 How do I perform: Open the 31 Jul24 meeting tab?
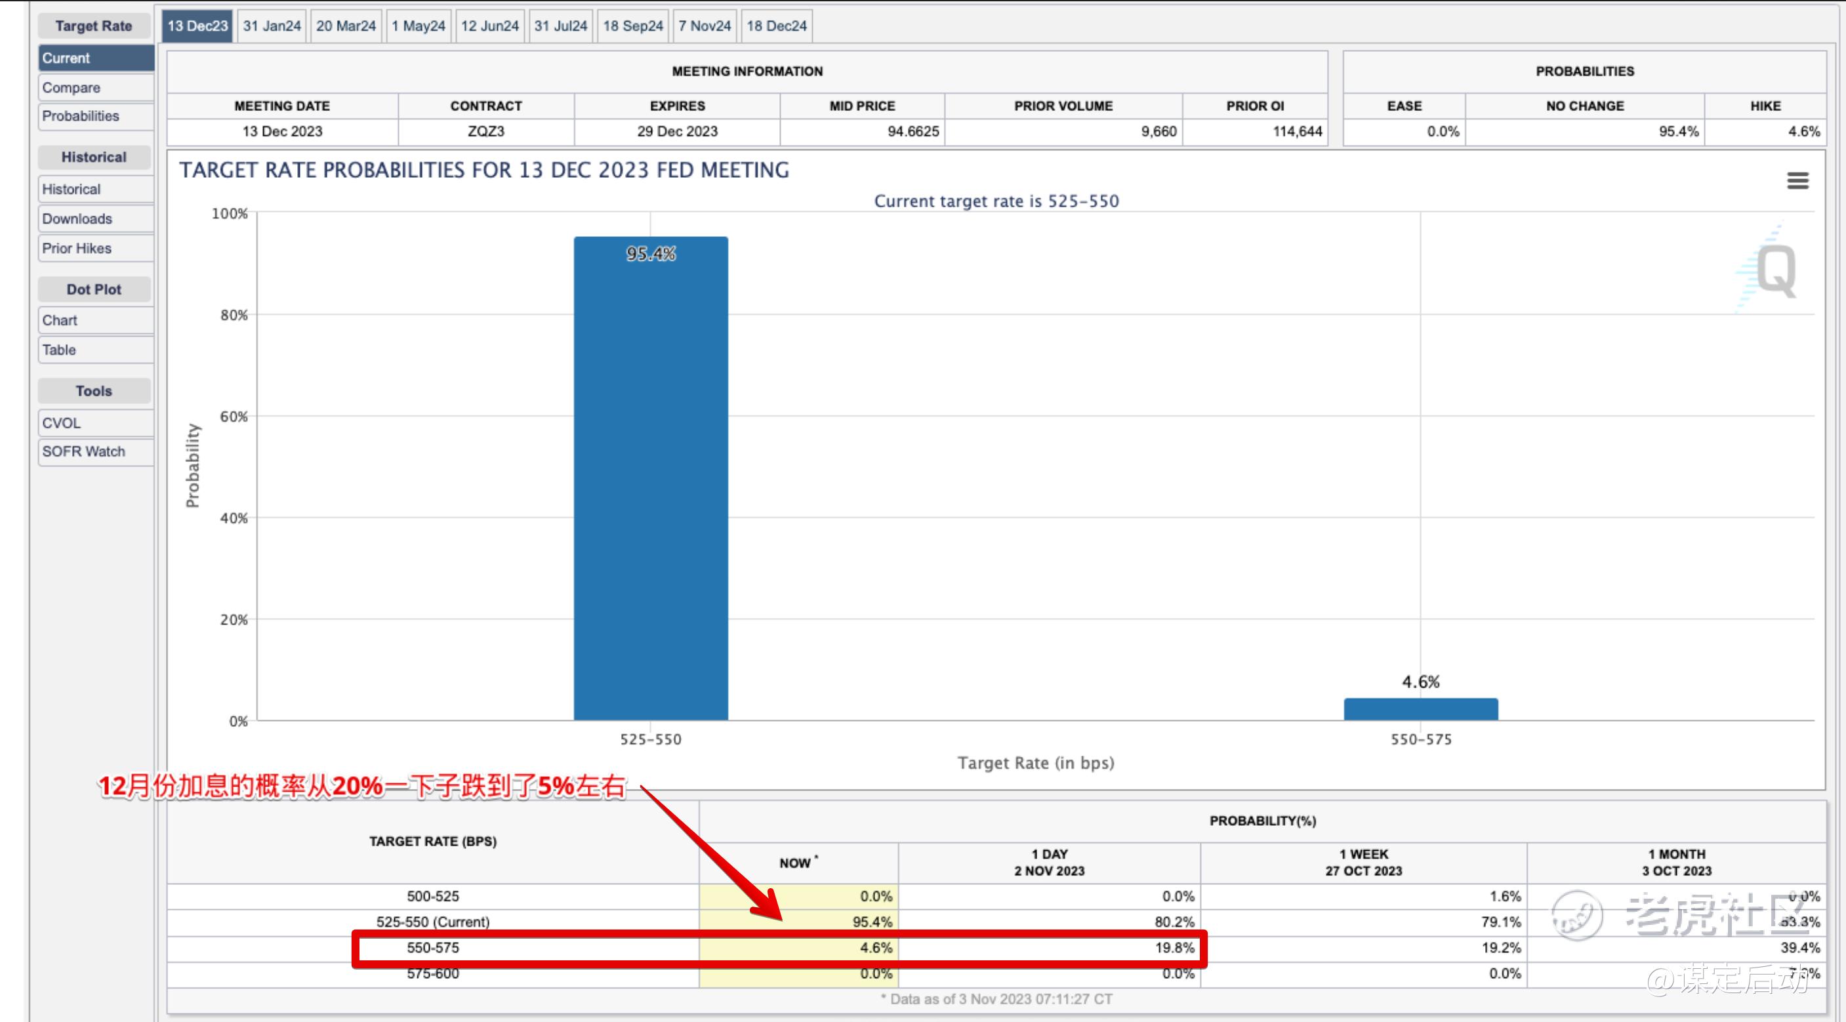click(x=560, y=26)
